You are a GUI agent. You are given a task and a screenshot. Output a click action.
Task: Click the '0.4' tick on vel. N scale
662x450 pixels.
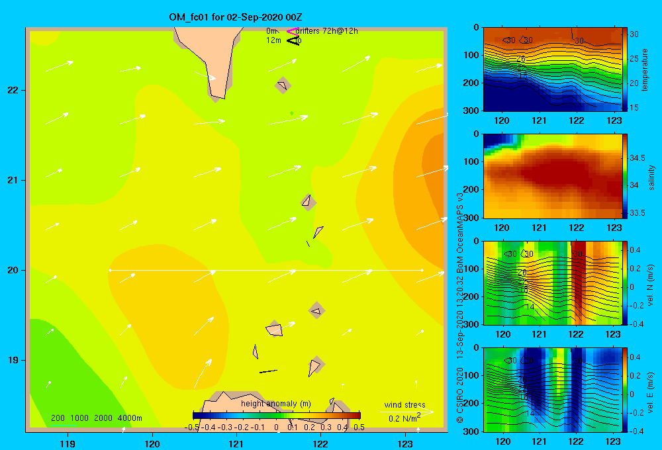tap(635, 250)
